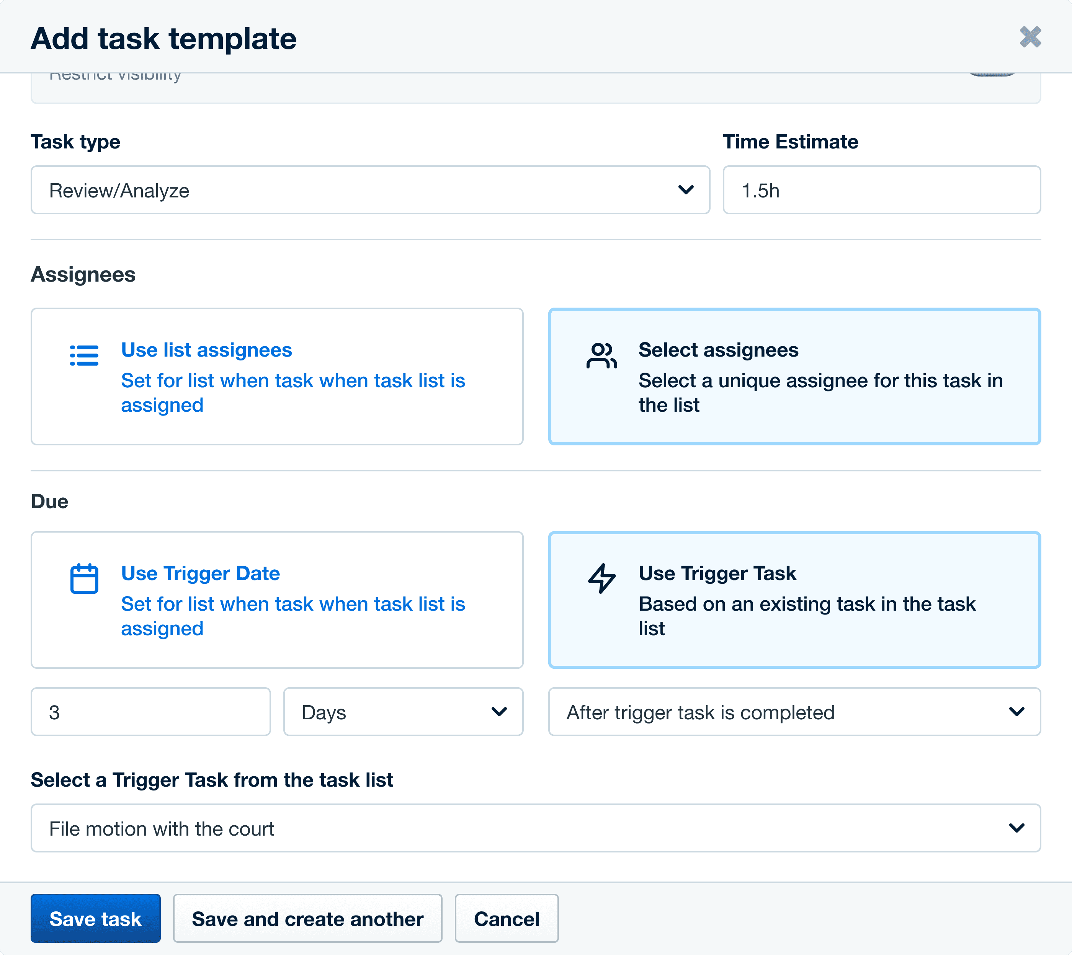Cancel the task template form
This screenshot has width=1072, height=955.
(506, 919)
